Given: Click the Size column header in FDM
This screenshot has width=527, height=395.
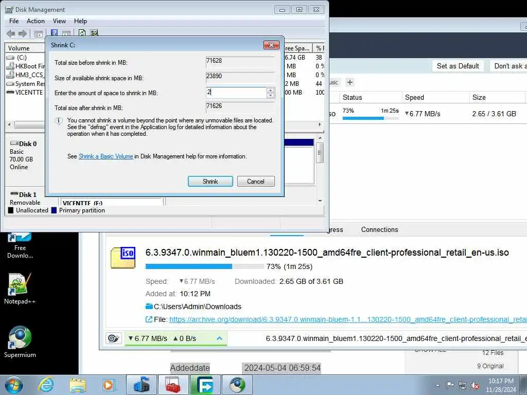Looking at the screenshot, I should [x=497, y=97].
